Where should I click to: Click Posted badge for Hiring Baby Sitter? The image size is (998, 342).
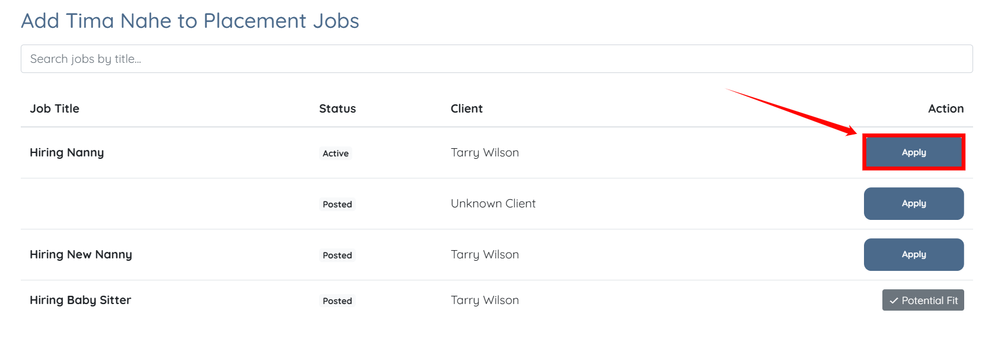pyautogui.click(x=337, y=301)
